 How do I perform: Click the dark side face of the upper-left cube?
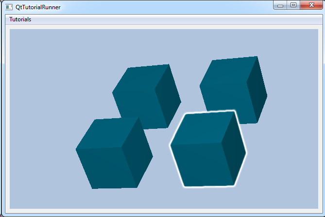[x=168, y=97]
